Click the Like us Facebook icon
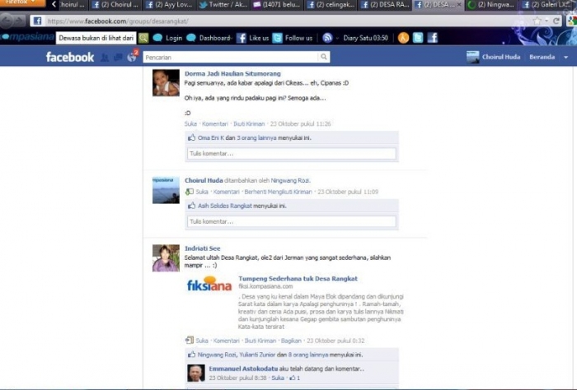Screen dimensions: 577x390 [241, 38]
